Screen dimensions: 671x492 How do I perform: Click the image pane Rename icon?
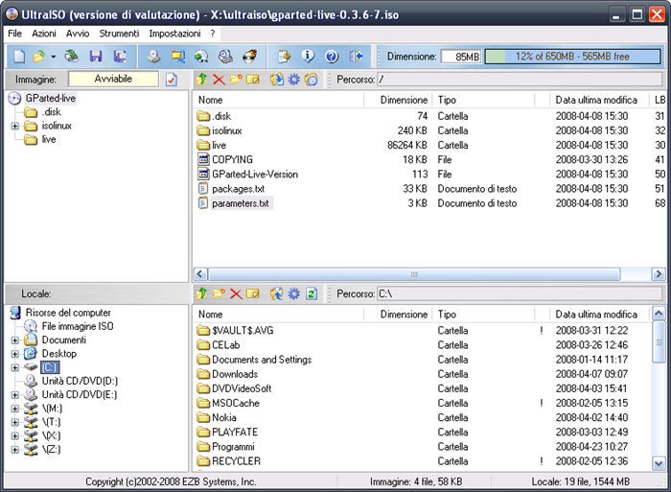253,80
